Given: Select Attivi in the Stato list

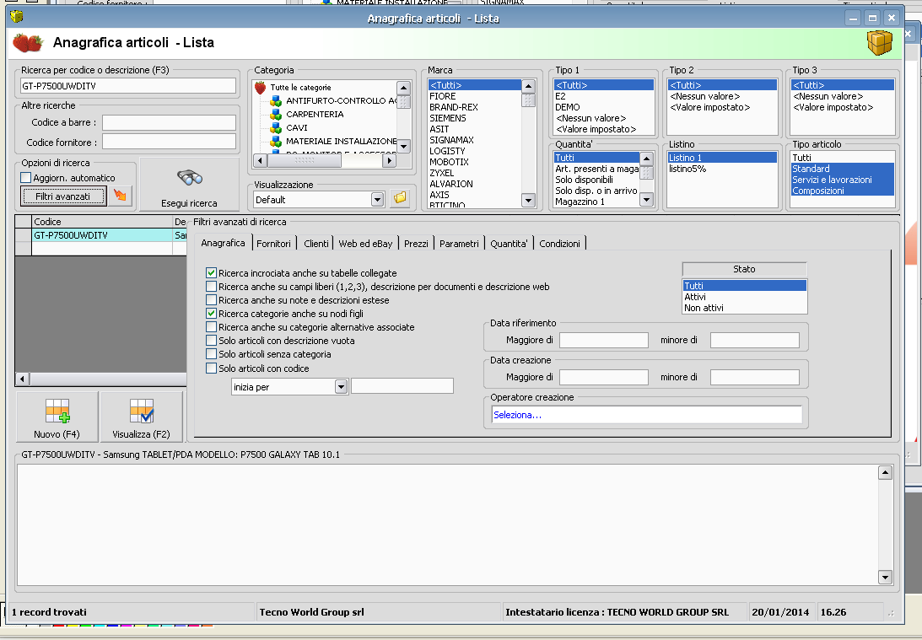Looking at the screenshot, I should tap(695, 297).
